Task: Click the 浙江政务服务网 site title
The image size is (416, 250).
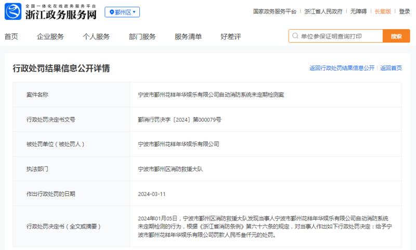Action: 61,15
